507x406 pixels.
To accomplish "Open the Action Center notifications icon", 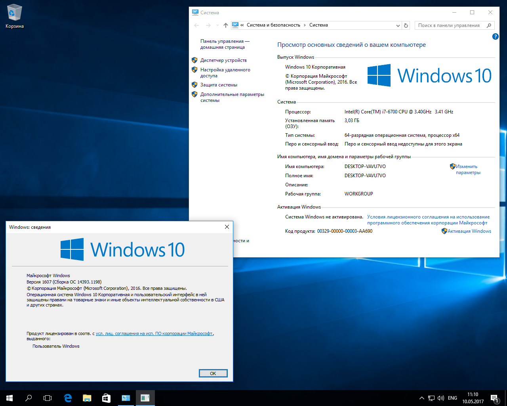I will (494, 398).
